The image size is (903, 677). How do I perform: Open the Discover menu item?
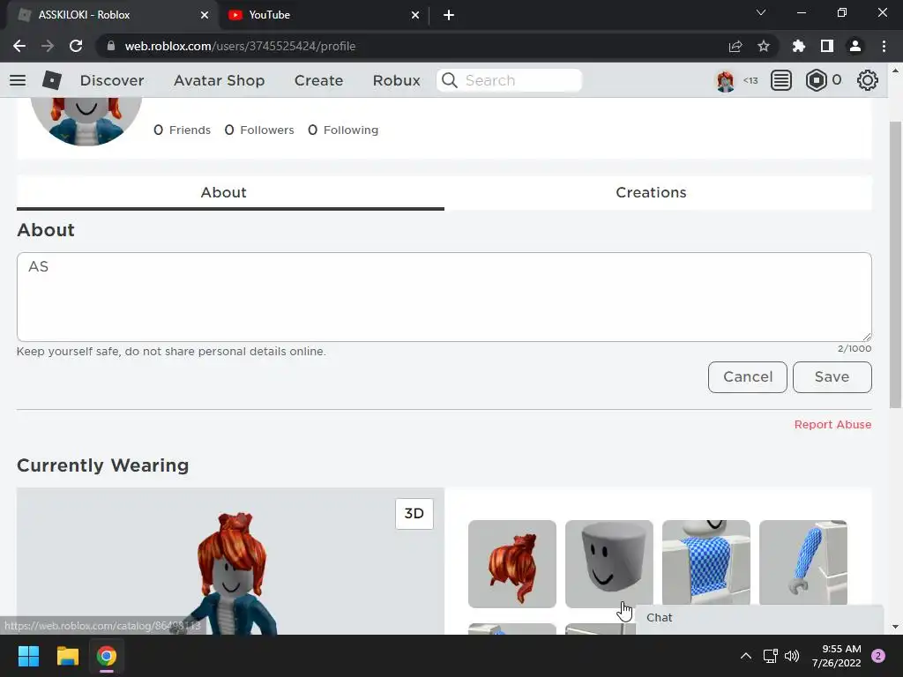click(112, 80)
